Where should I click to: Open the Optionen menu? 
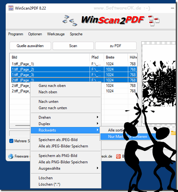(35, 34)
